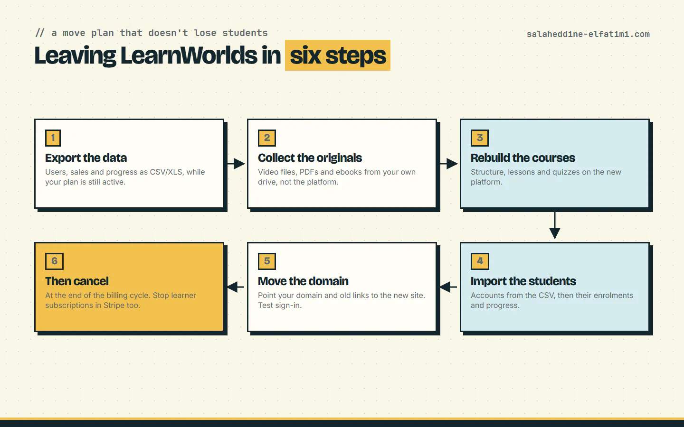The image size is (684, 427).
Task: Click the step 4 number badge
Action: [480, 261]
